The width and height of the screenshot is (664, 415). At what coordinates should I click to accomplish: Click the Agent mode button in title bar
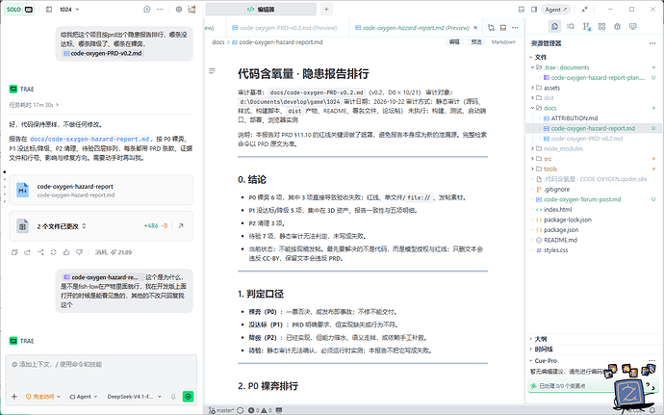click(x=555, y=9)
